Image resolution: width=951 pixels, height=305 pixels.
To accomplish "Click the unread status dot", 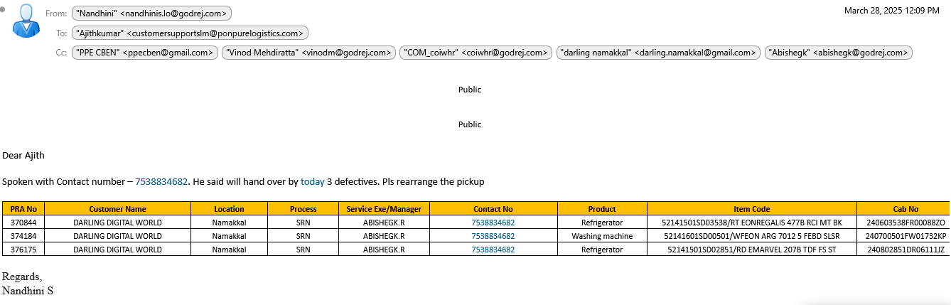I will tap(4, 9).
